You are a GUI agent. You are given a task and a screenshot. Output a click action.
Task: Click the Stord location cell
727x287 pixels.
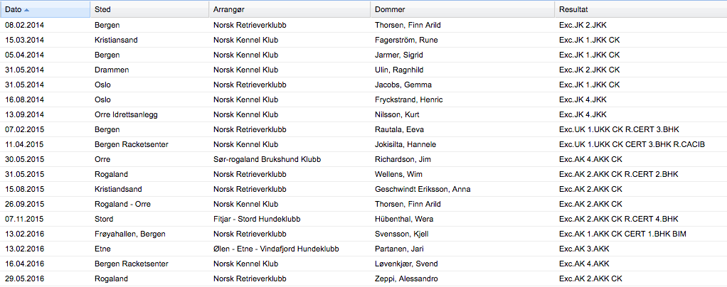[x=104, y=220]
